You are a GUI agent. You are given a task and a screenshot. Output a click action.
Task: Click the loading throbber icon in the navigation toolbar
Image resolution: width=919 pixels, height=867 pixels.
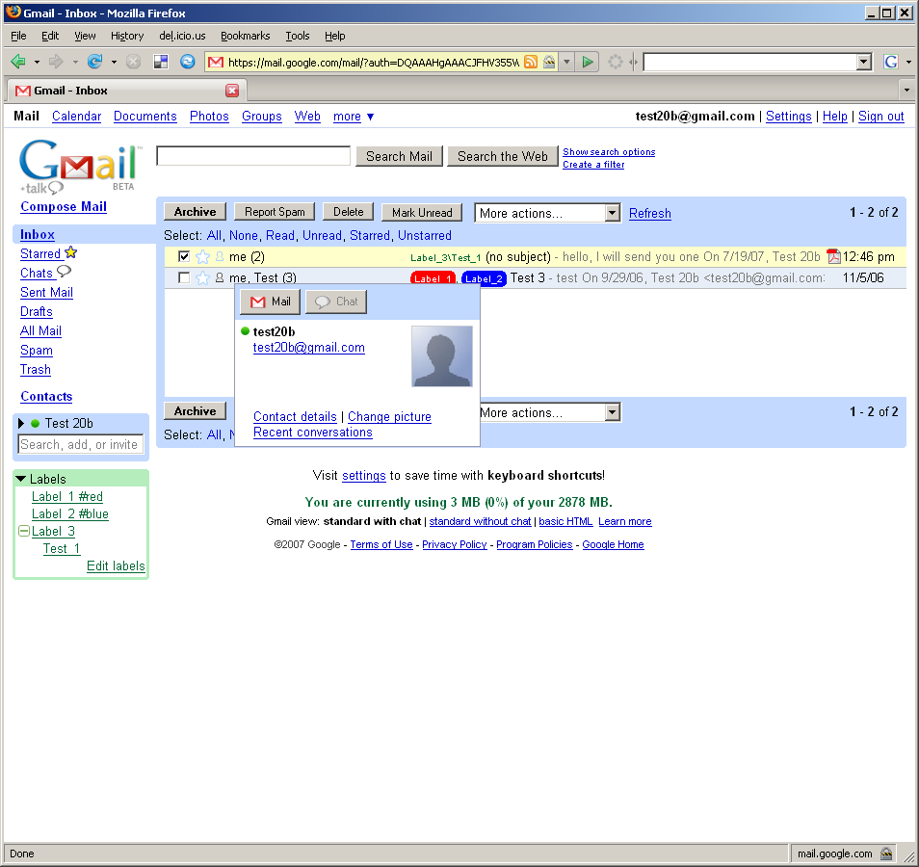(x=616, y=62)
